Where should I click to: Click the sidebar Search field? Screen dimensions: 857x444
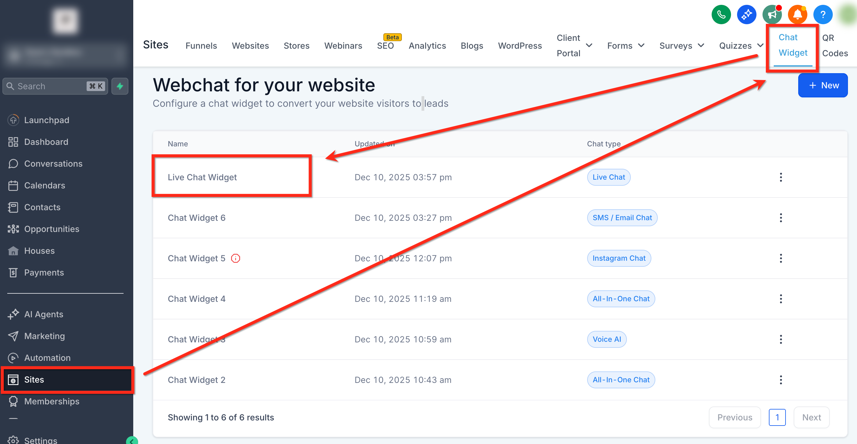[50, 87]
